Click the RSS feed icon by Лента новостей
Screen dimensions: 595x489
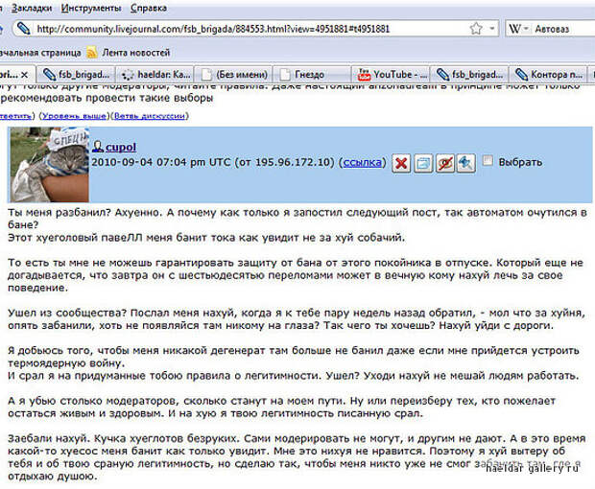point(92,53)
